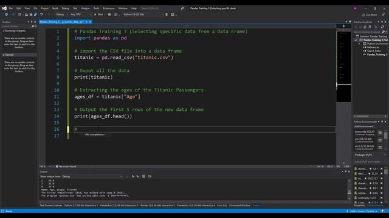Screen dimensions: 389x218
Task: Pin the Toolbox panel
Action: click(32, 22)
